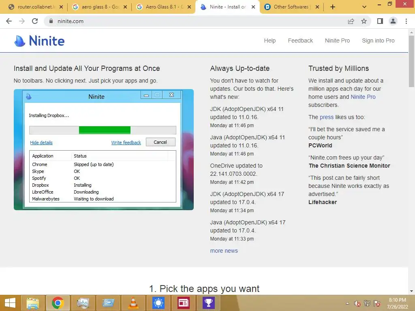Open the Windows Start button

pos(10,303)
